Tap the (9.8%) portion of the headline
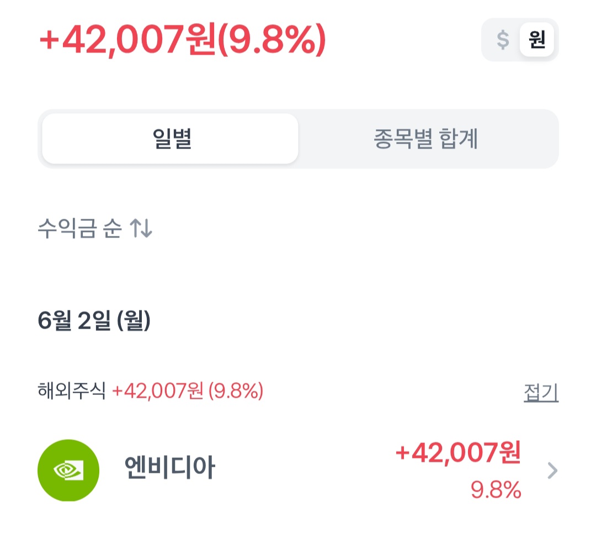Viewport: 596px width, 533px height. [x=272, y=40]
